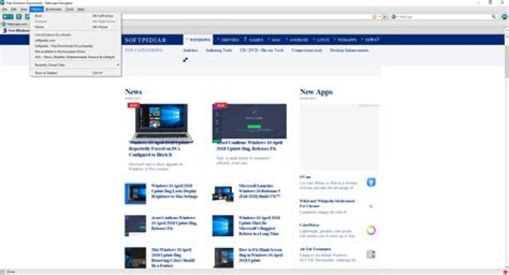The width and height of the screenshot is (509, 275).
Task: Click inside the Netscape search field
Action: (444, 16)
